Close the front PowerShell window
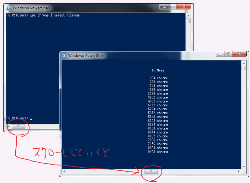This screenshot has height=183, width=250. (x=239, y=54)
